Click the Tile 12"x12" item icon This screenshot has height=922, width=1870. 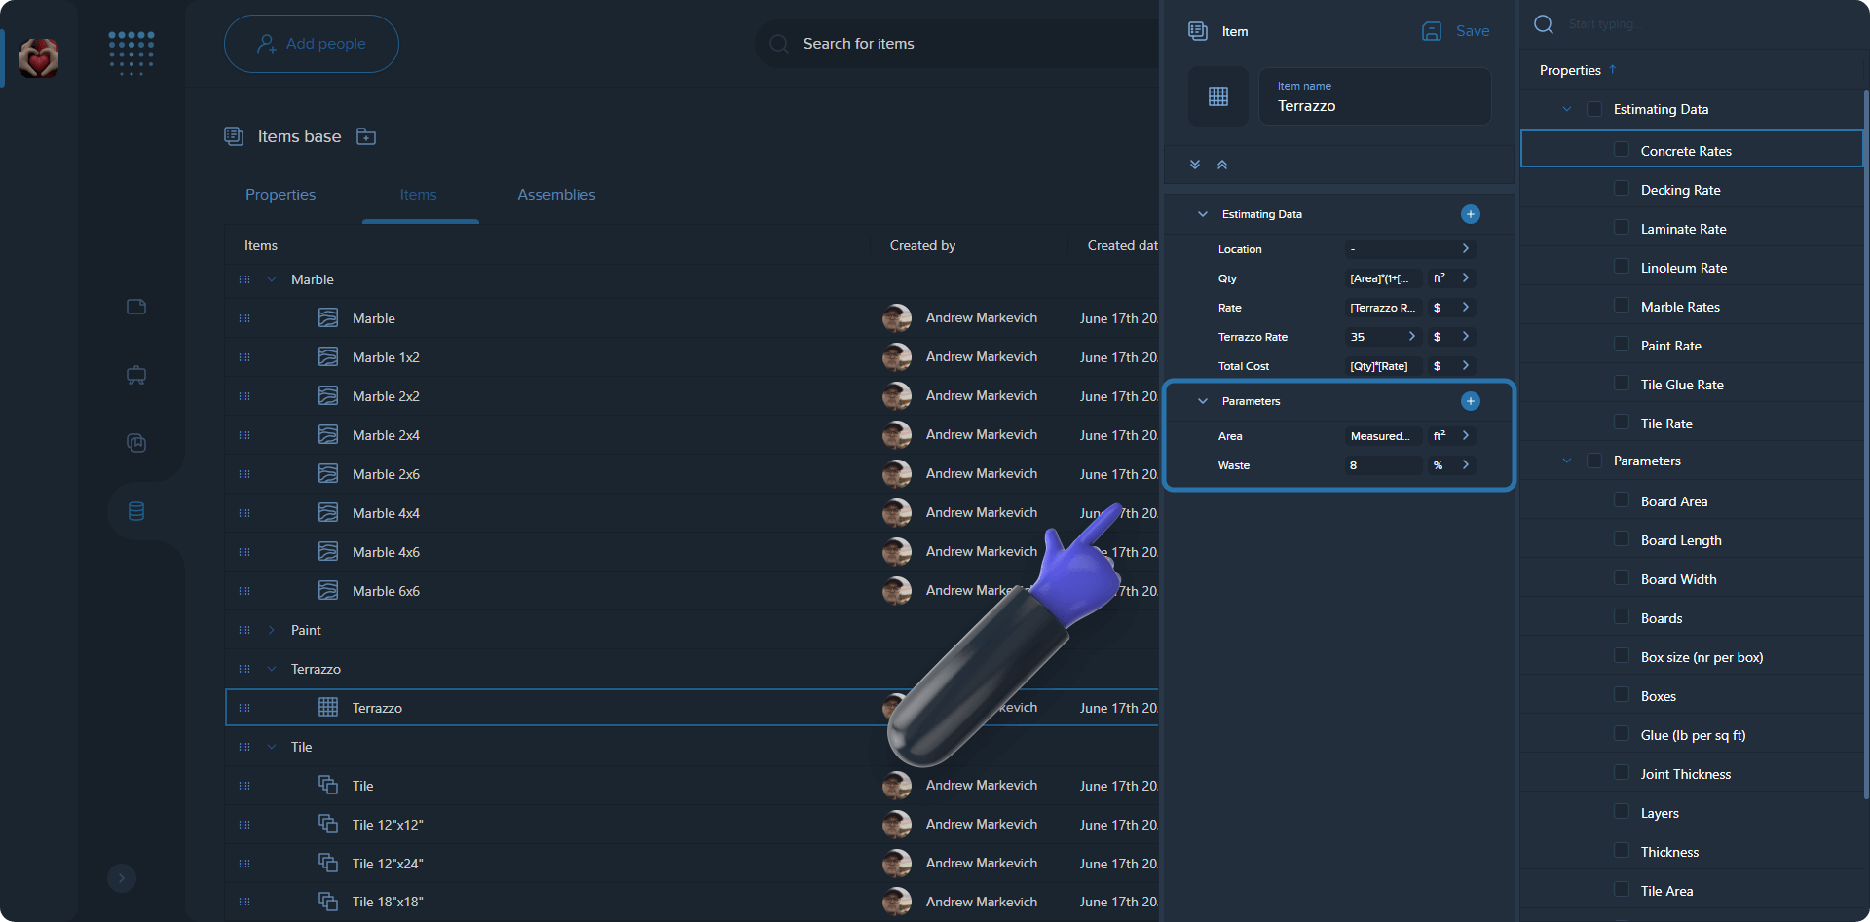pos(328,824)
